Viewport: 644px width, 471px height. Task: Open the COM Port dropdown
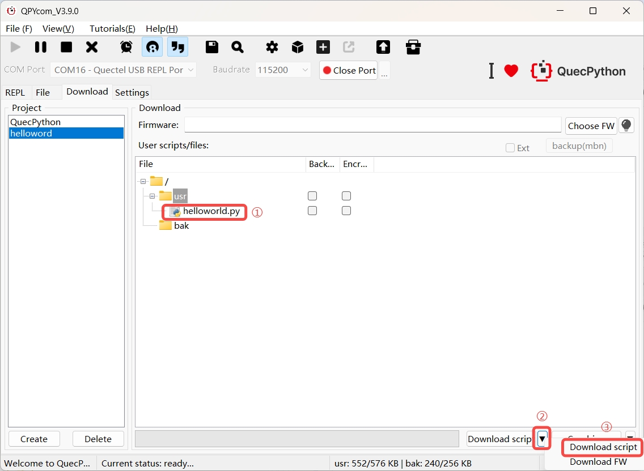click(123, 70)
